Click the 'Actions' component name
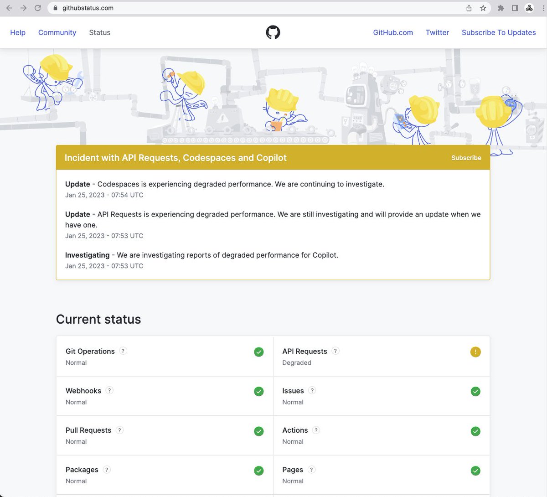Viewport: 547px width, 497px height. (x=295, y=430)
